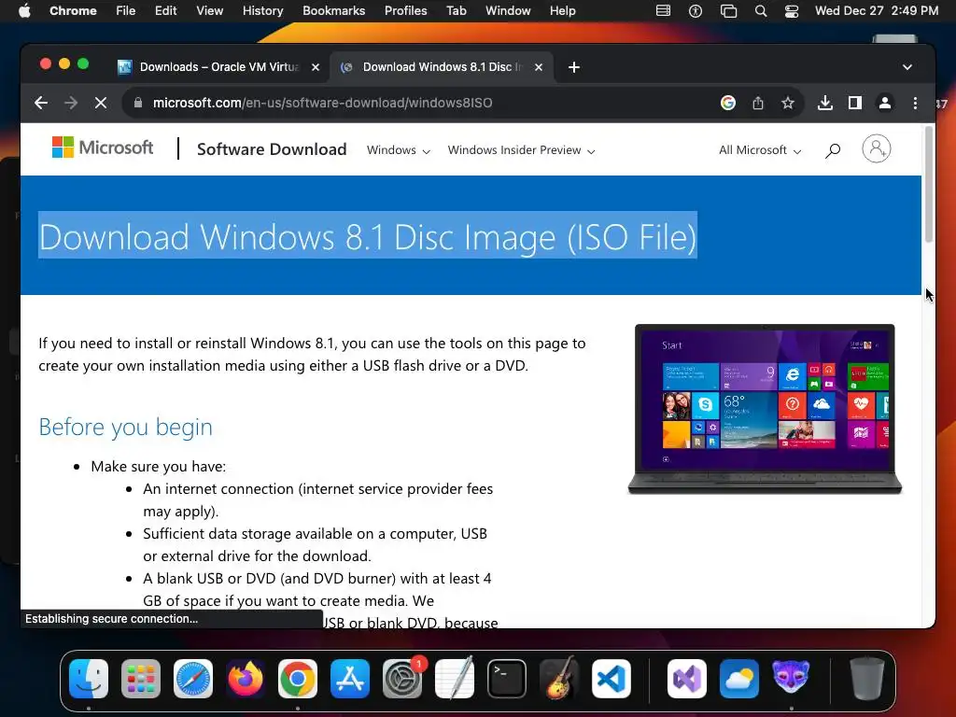This screenshot has height=717, width=956.
Task: Open the Trash in the Dock
Action: click(x=867, y=678)
